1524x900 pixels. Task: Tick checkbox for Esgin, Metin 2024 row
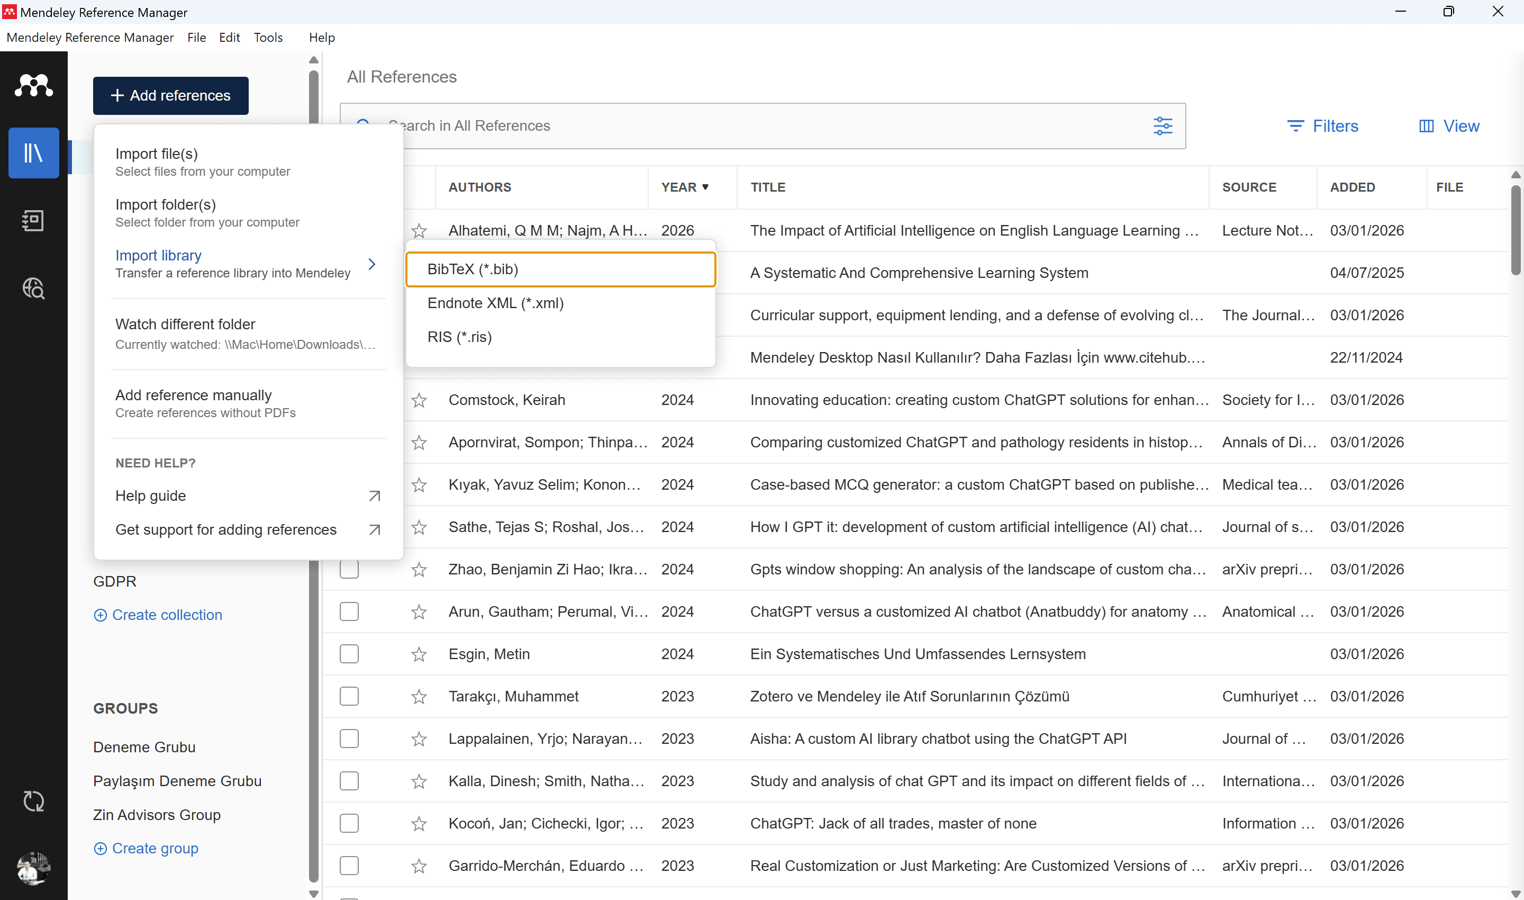pyautogui.click(x=349, y=654)
